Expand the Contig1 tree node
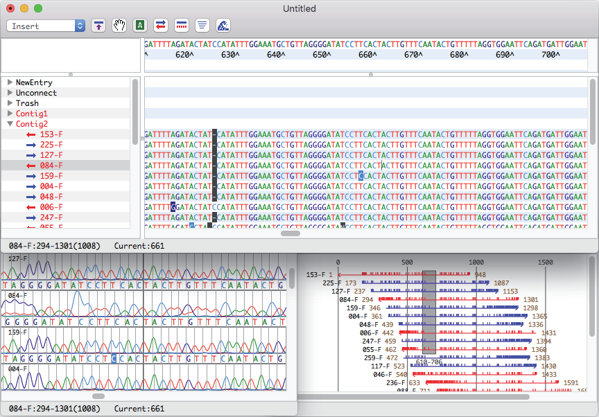Image resolution: width=599 pixels, height=417 pixels. point(10,114)
